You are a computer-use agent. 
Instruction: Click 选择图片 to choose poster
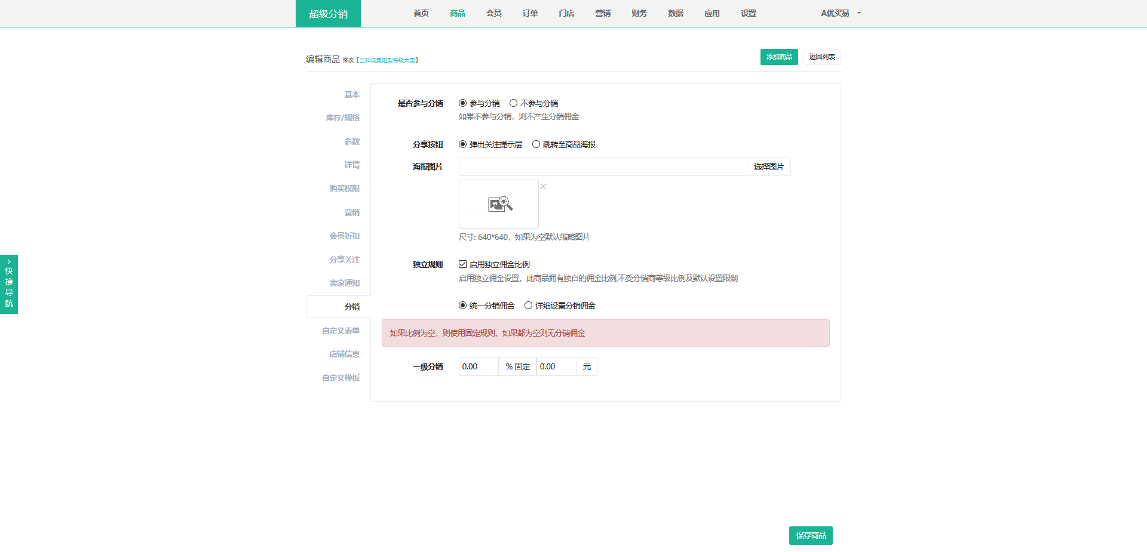[x=768, y=166]
